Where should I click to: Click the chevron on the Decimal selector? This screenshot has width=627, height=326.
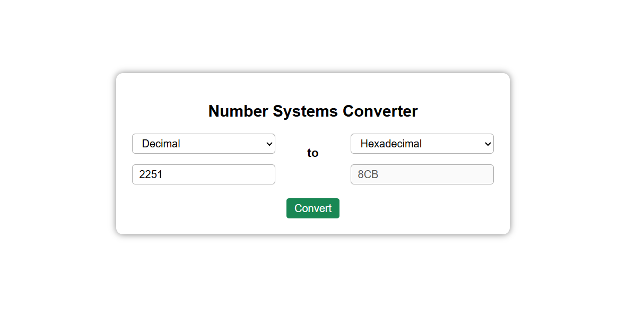268,144
